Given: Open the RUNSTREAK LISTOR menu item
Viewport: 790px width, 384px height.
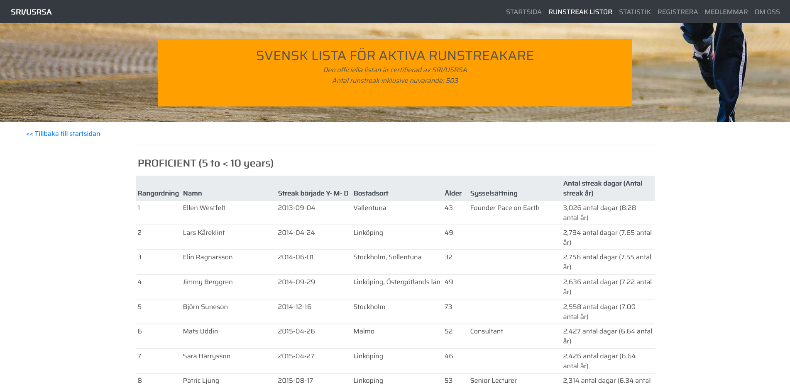Looking at the screenshot, I should 580,12.
